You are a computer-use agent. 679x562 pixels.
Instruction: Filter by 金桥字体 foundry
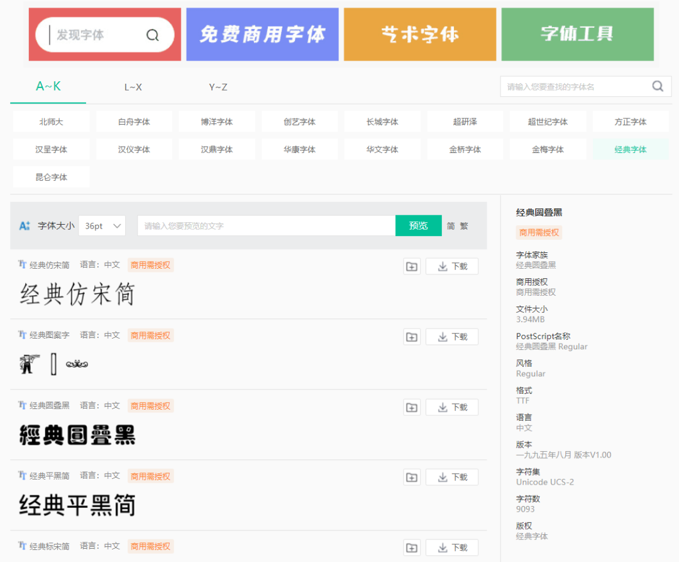[x=465, y=150]
